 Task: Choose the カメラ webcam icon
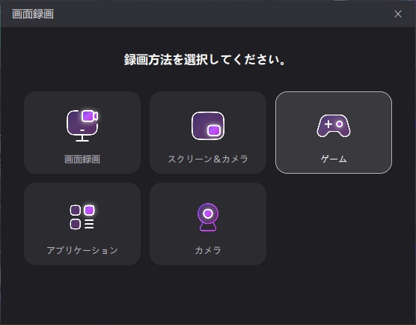[208, 217]
